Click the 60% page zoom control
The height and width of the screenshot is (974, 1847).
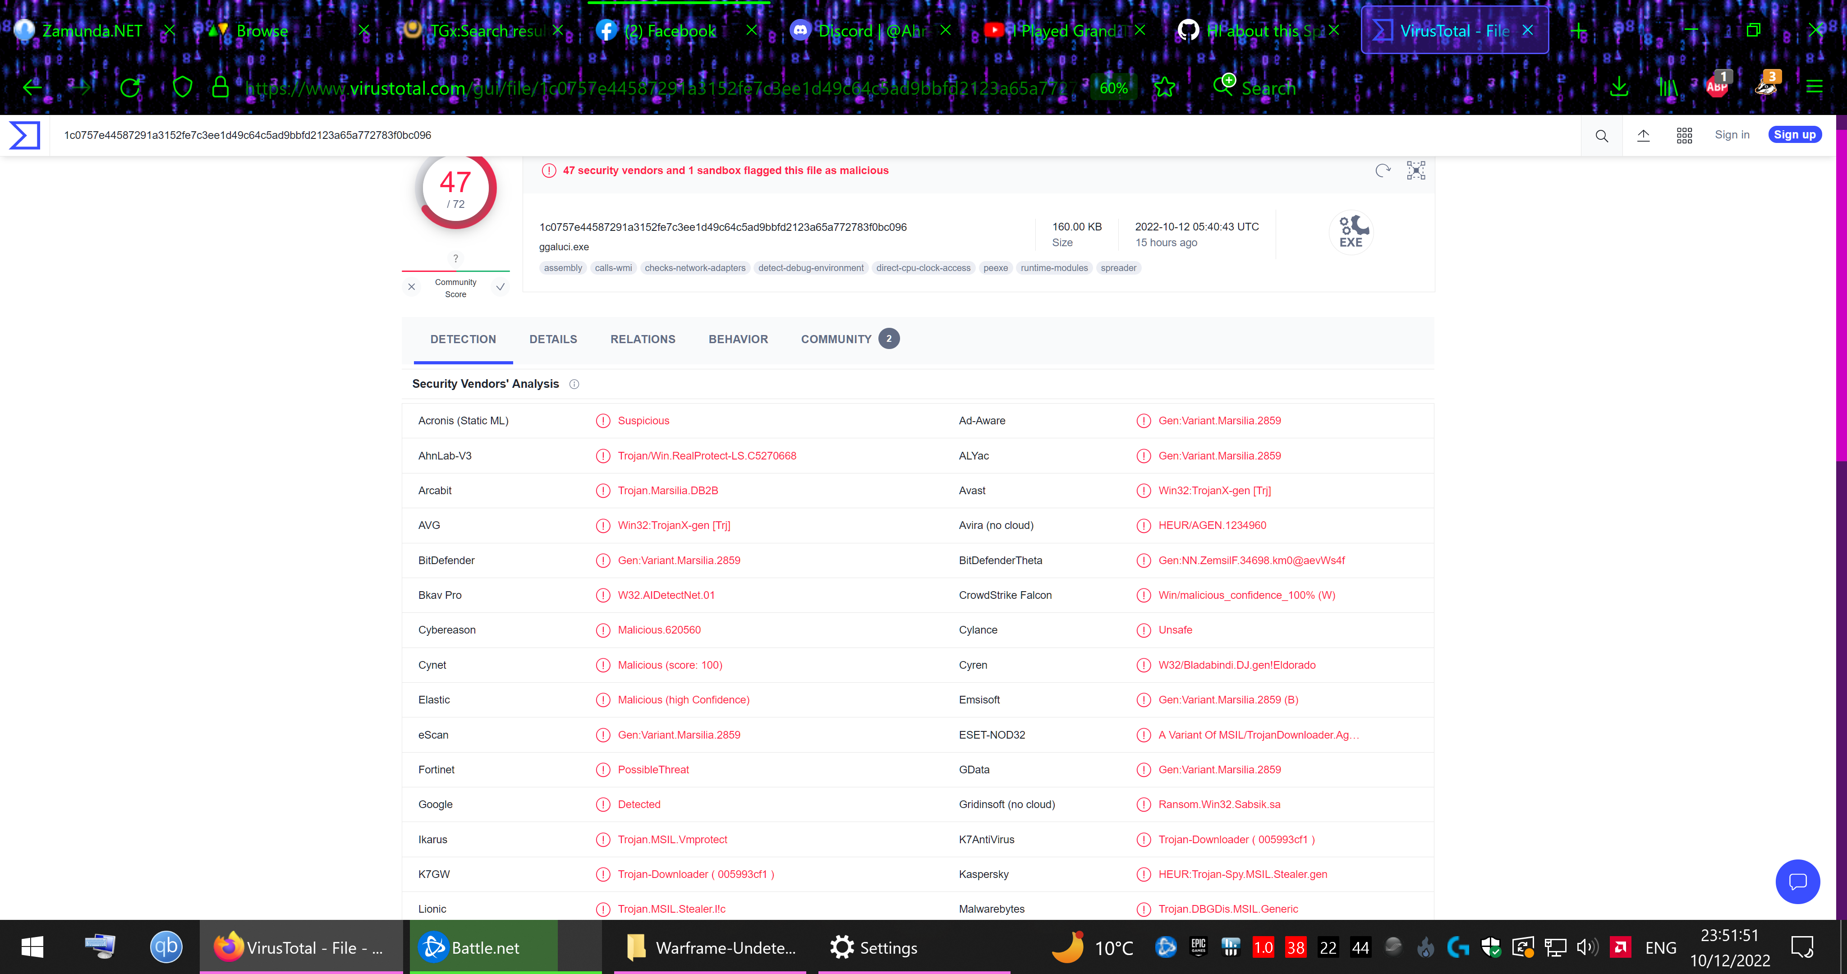[1113, 87]
